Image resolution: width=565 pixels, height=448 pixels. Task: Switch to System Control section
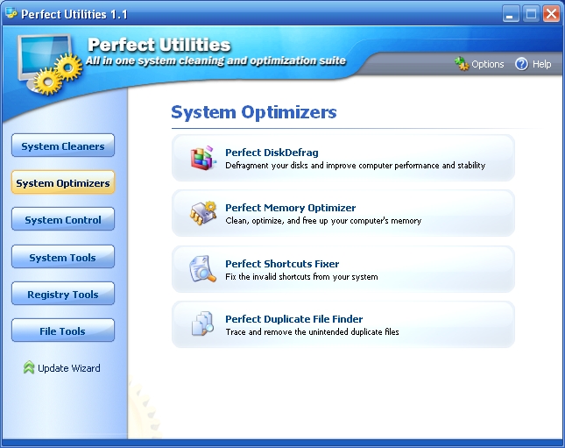(x=63, y=219)
